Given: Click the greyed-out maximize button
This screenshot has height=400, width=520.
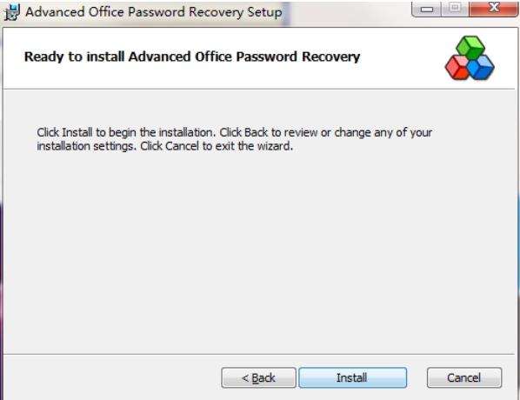Looking at the screenshot, I should coord(455,9).
